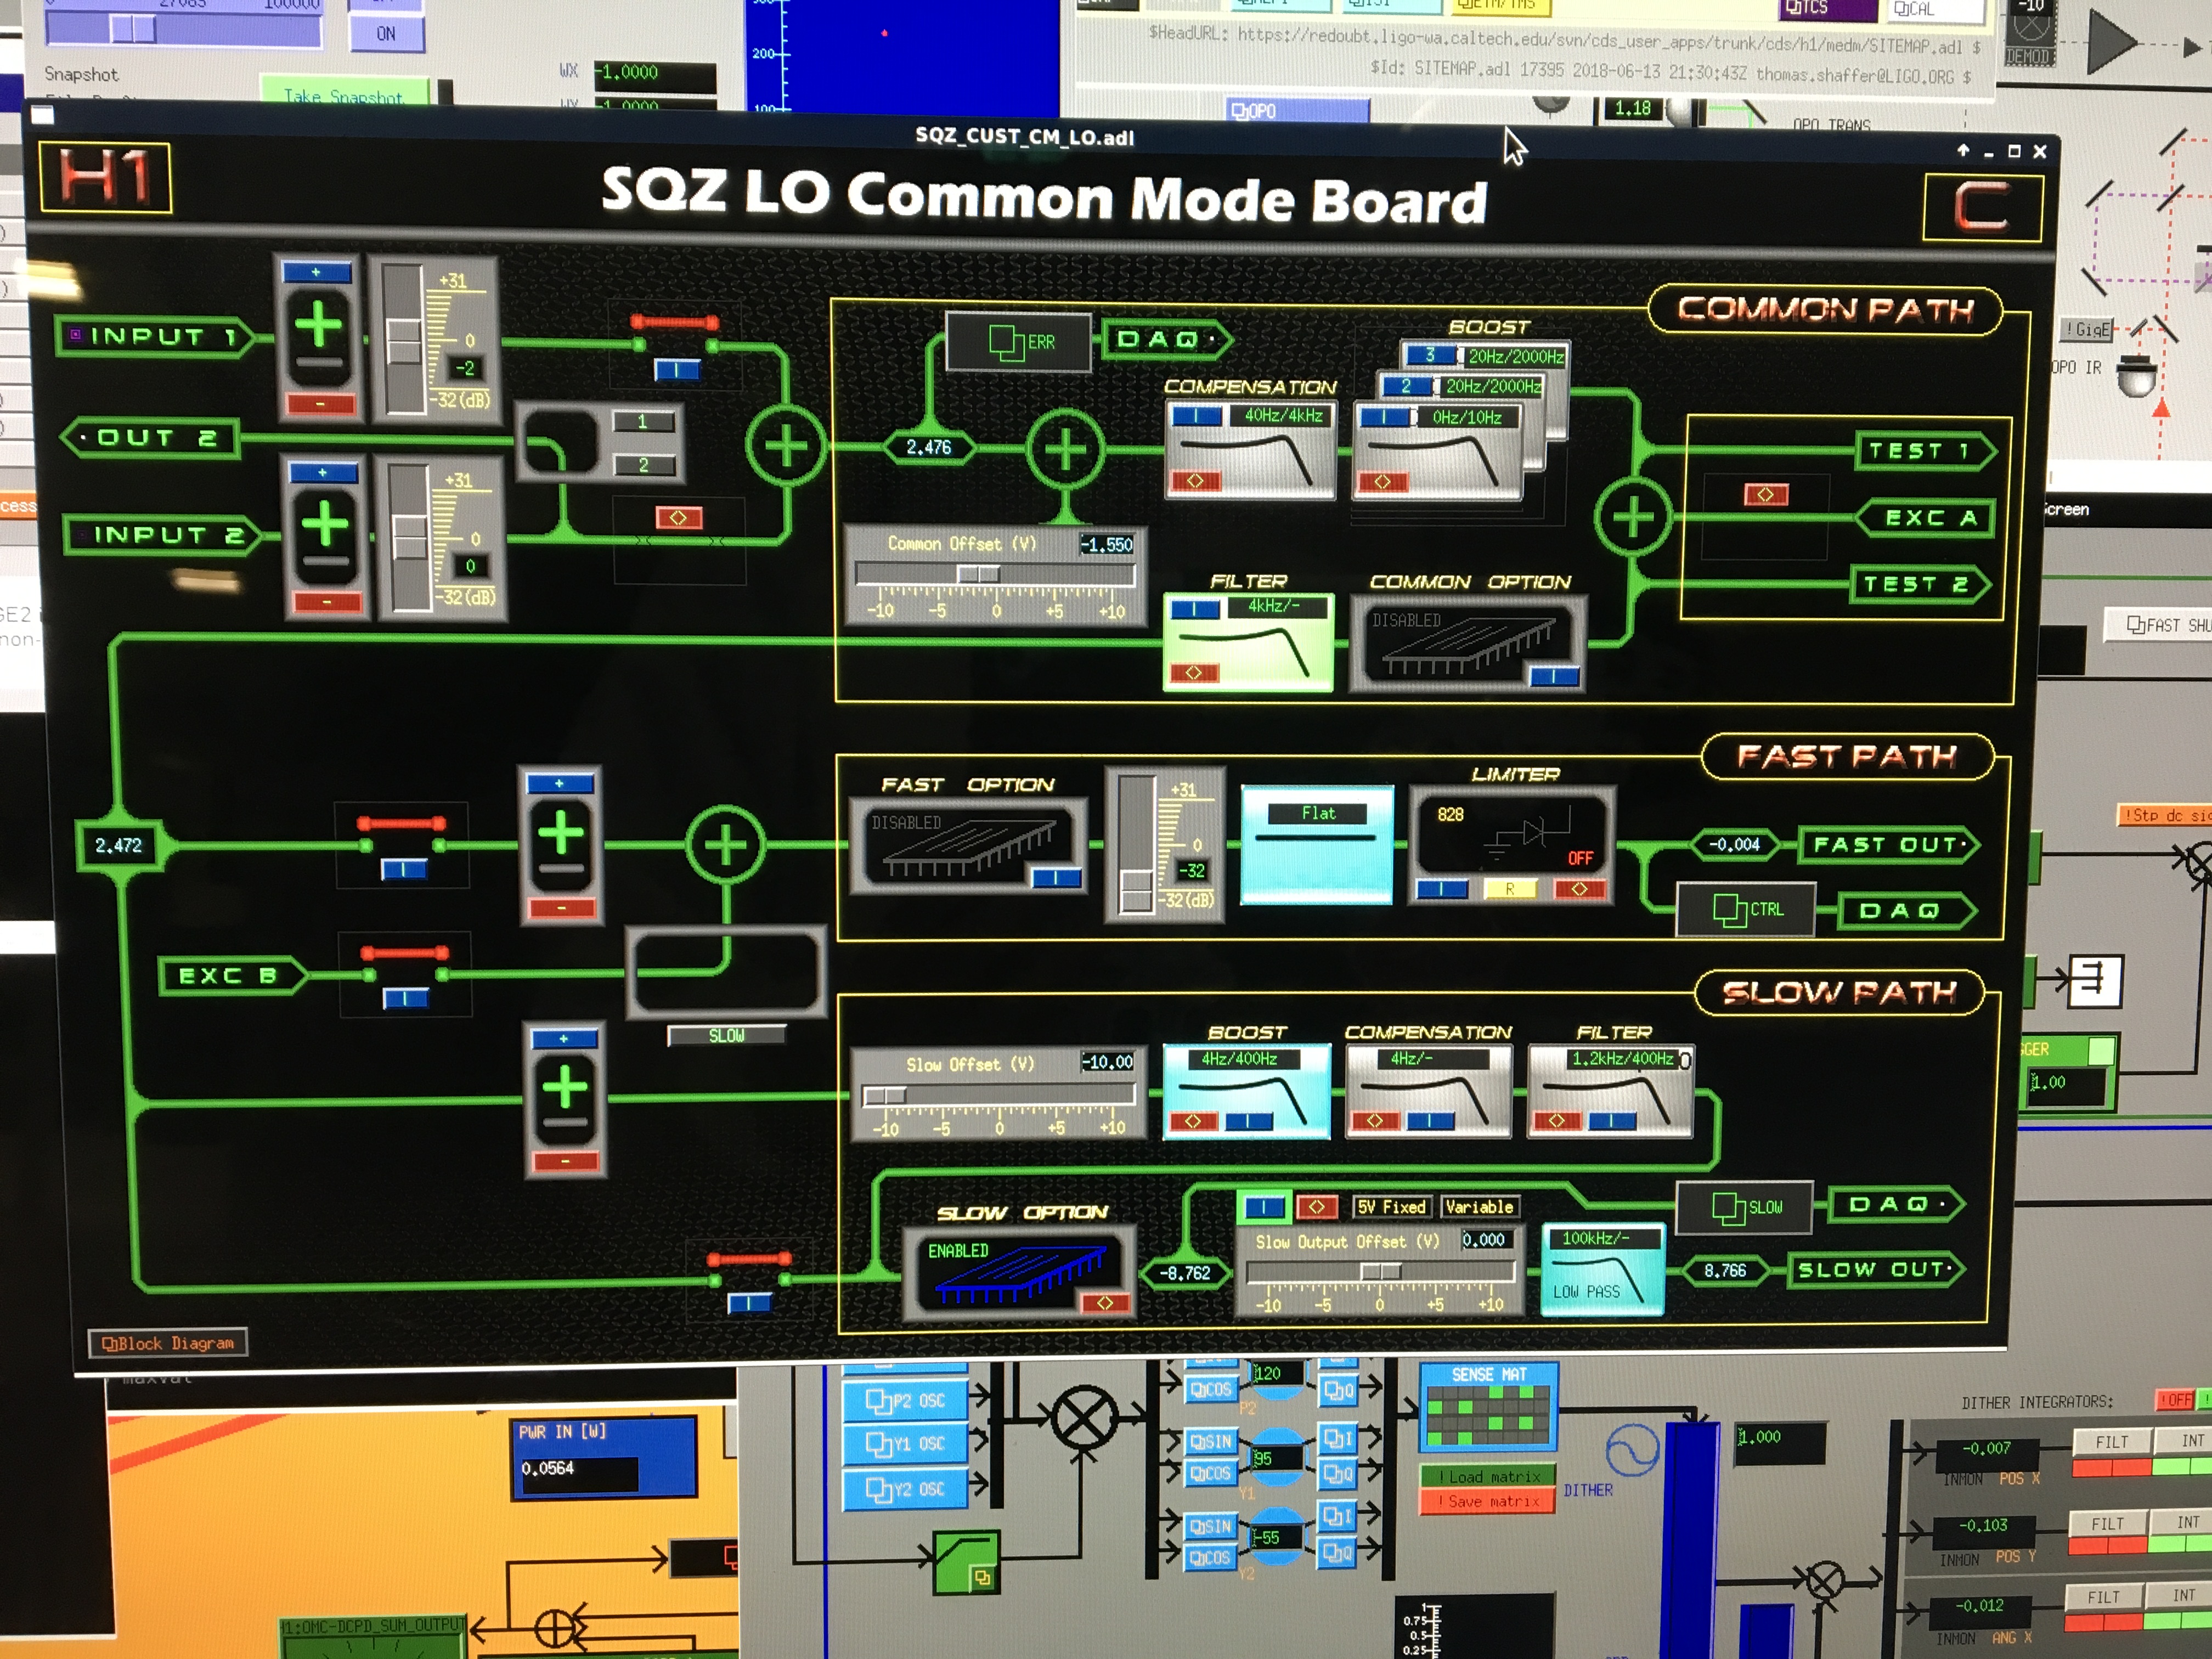Select Variable slow output mode
The image size is (2212, 1659).
[1479, 1207]
